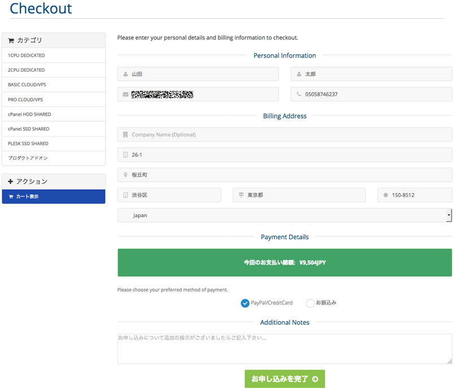
Task: Click the postal mark icon beside 東京都
Action: (241, 195)
